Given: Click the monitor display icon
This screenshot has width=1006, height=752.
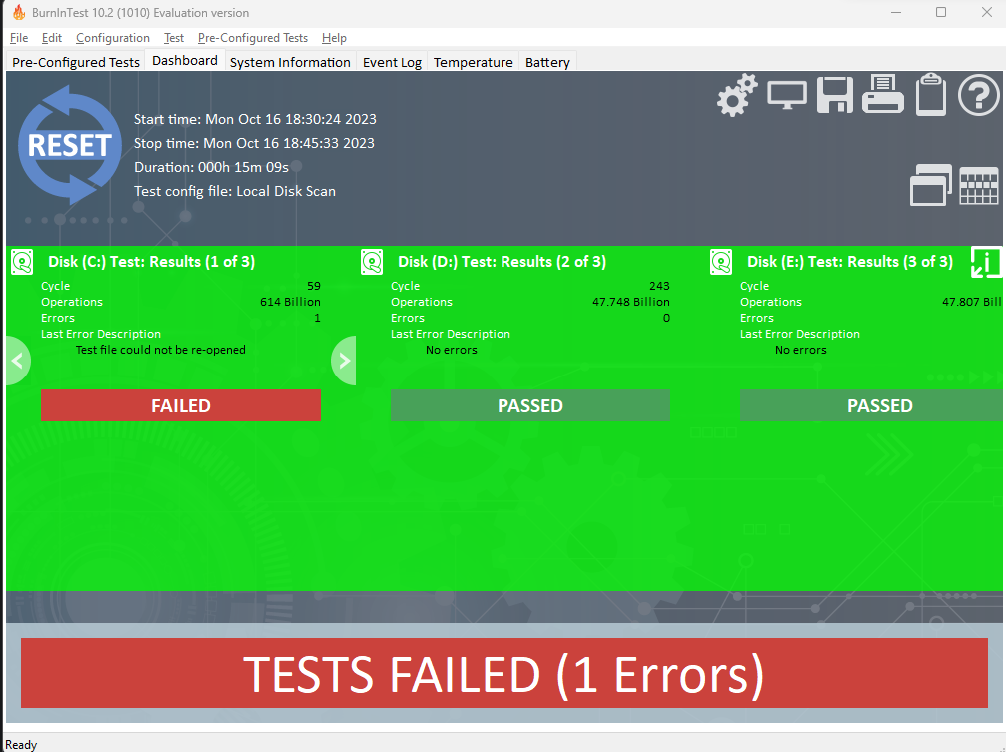Looking at the screenshot, I should pyautogui.click(x=787, y=96).
